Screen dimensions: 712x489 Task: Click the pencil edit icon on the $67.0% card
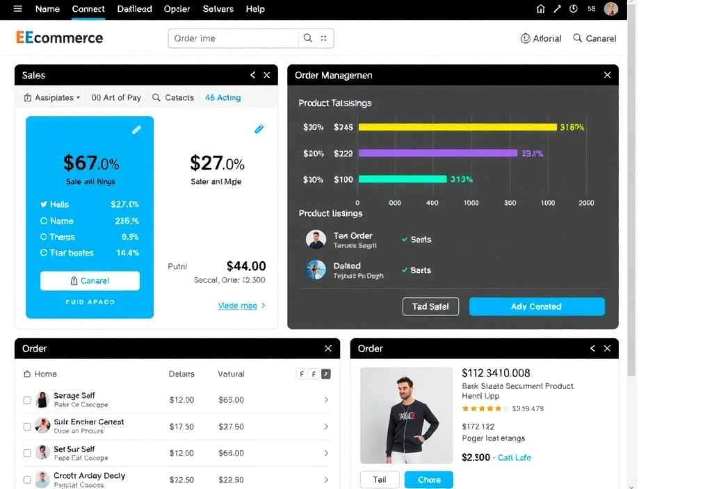tap(136, 129)
